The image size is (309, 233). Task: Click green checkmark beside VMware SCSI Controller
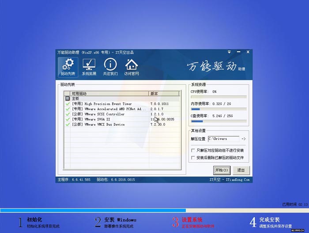tap(68, 114)
